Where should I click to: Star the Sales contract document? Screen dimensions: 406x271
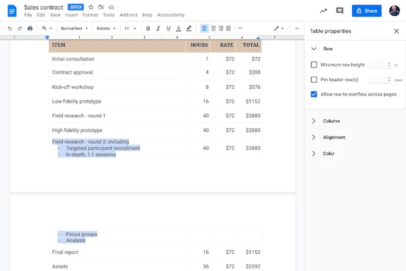coord(91,7)
